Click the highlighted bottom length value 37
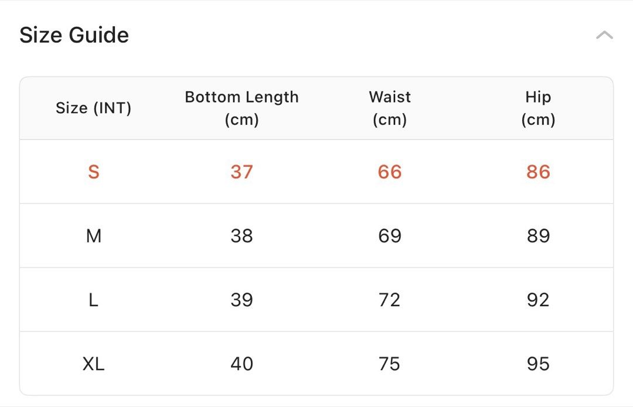The width and height of the screenshot is (633, 407). pos(242,172)
